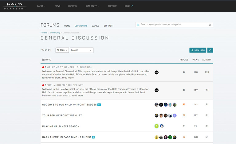This screenshot has width=236, height=144.
Task: Sort topics by Views column header
Action: pyautogui.click(x=195, y=60)
